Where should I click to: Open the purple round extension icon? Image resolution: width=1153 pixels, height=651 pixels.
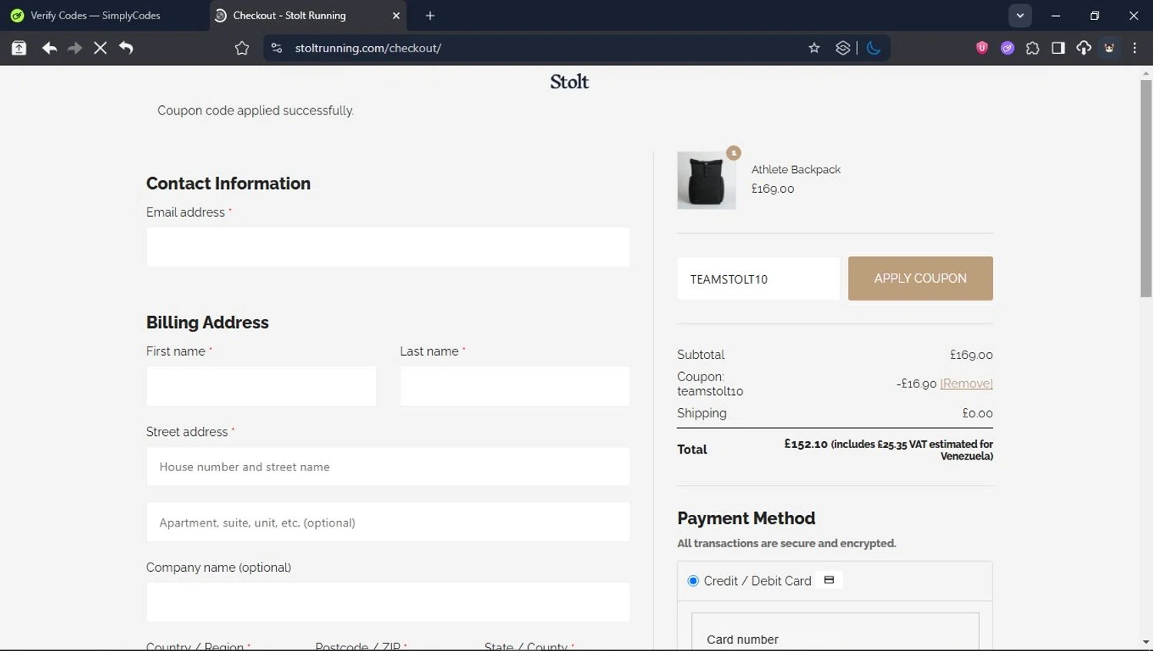point(1007,48)
